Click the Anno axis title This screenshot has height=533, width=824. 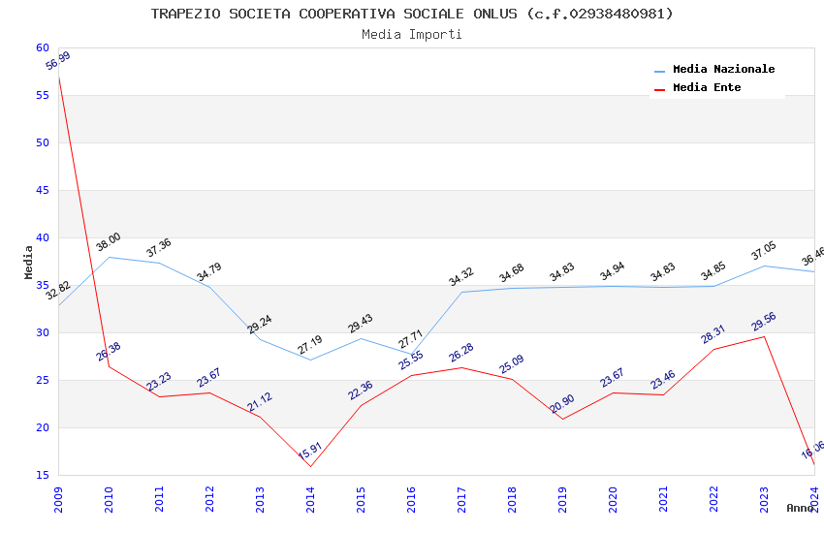(x=800, y=508)
